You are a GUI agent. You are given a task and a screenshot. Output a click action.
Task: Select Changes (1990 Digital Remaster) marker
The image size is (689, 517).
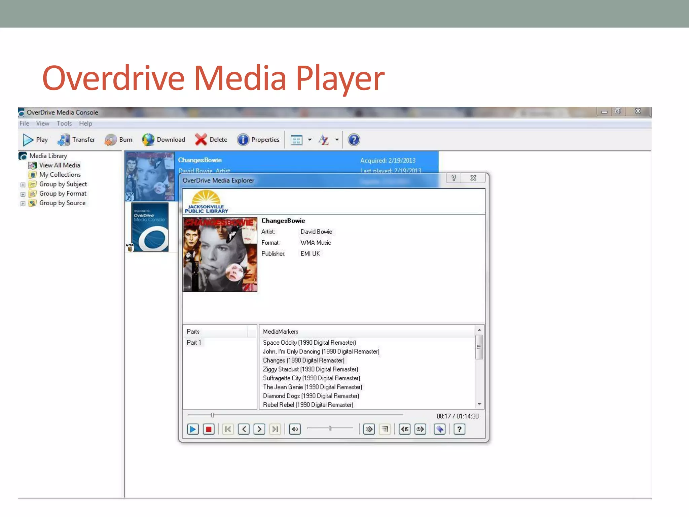303,360
